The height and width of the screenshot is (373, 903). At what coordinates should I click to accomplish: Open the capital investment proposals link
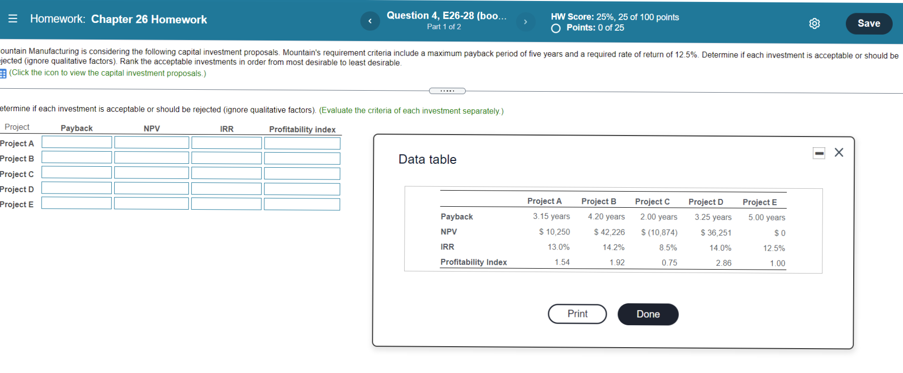[x=107, y=73]
